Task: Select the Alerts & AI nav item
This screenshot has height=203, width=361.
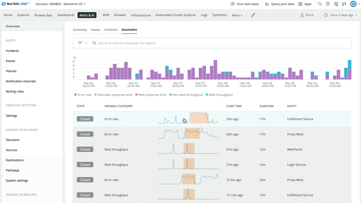Action: click(87, 15)
